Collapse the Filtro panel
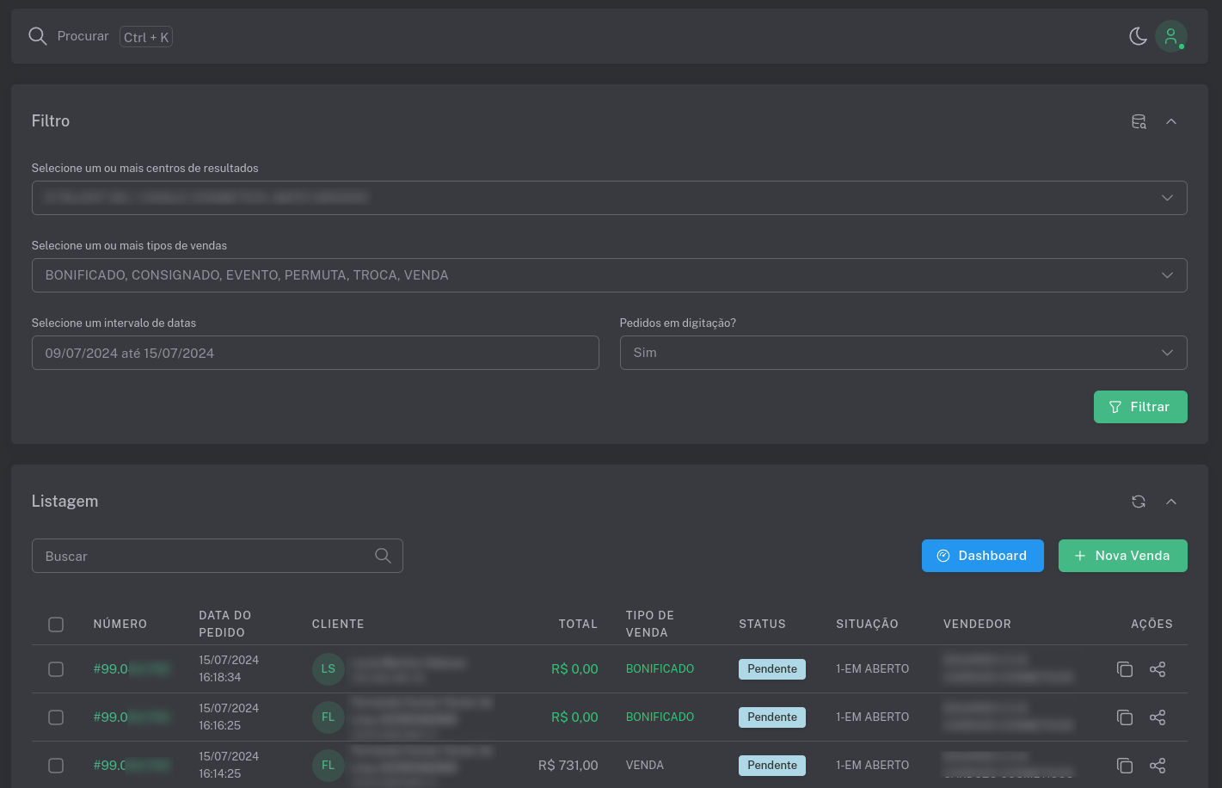The image size is (1222, 788). pyautogui.click(x=1171, y=122)
